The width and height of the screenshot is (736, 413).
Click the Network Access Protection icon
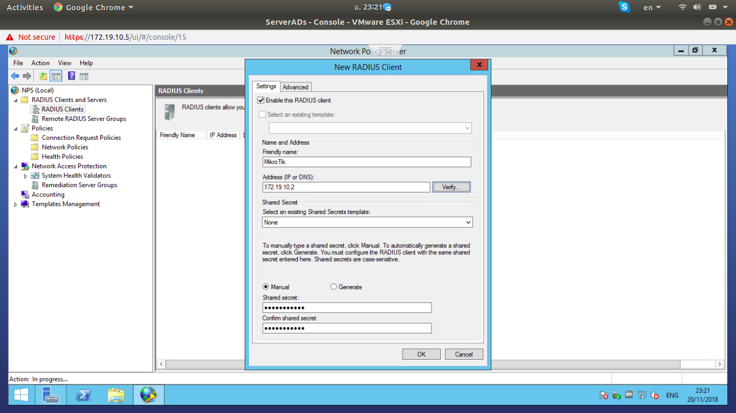pyautogui.click(x=25, y=166)
